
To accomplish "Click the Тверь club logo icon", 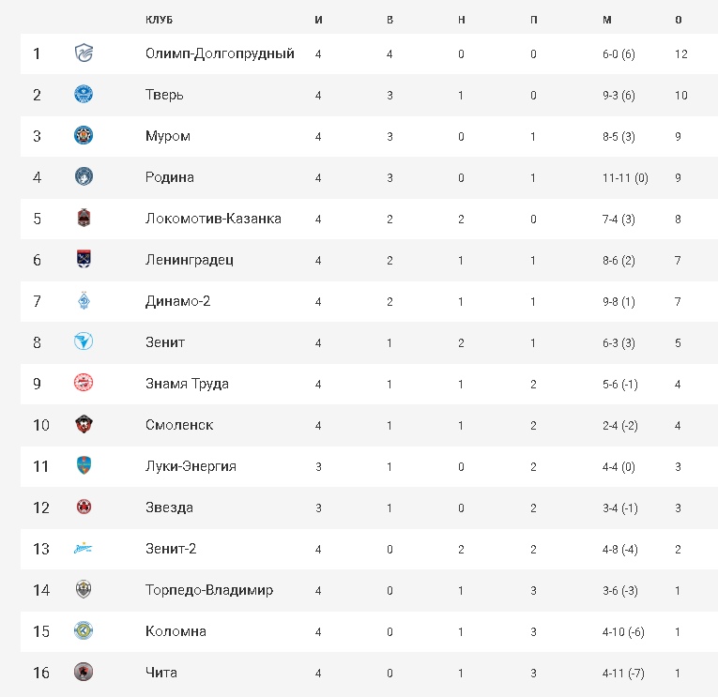I will pos(84,95).
